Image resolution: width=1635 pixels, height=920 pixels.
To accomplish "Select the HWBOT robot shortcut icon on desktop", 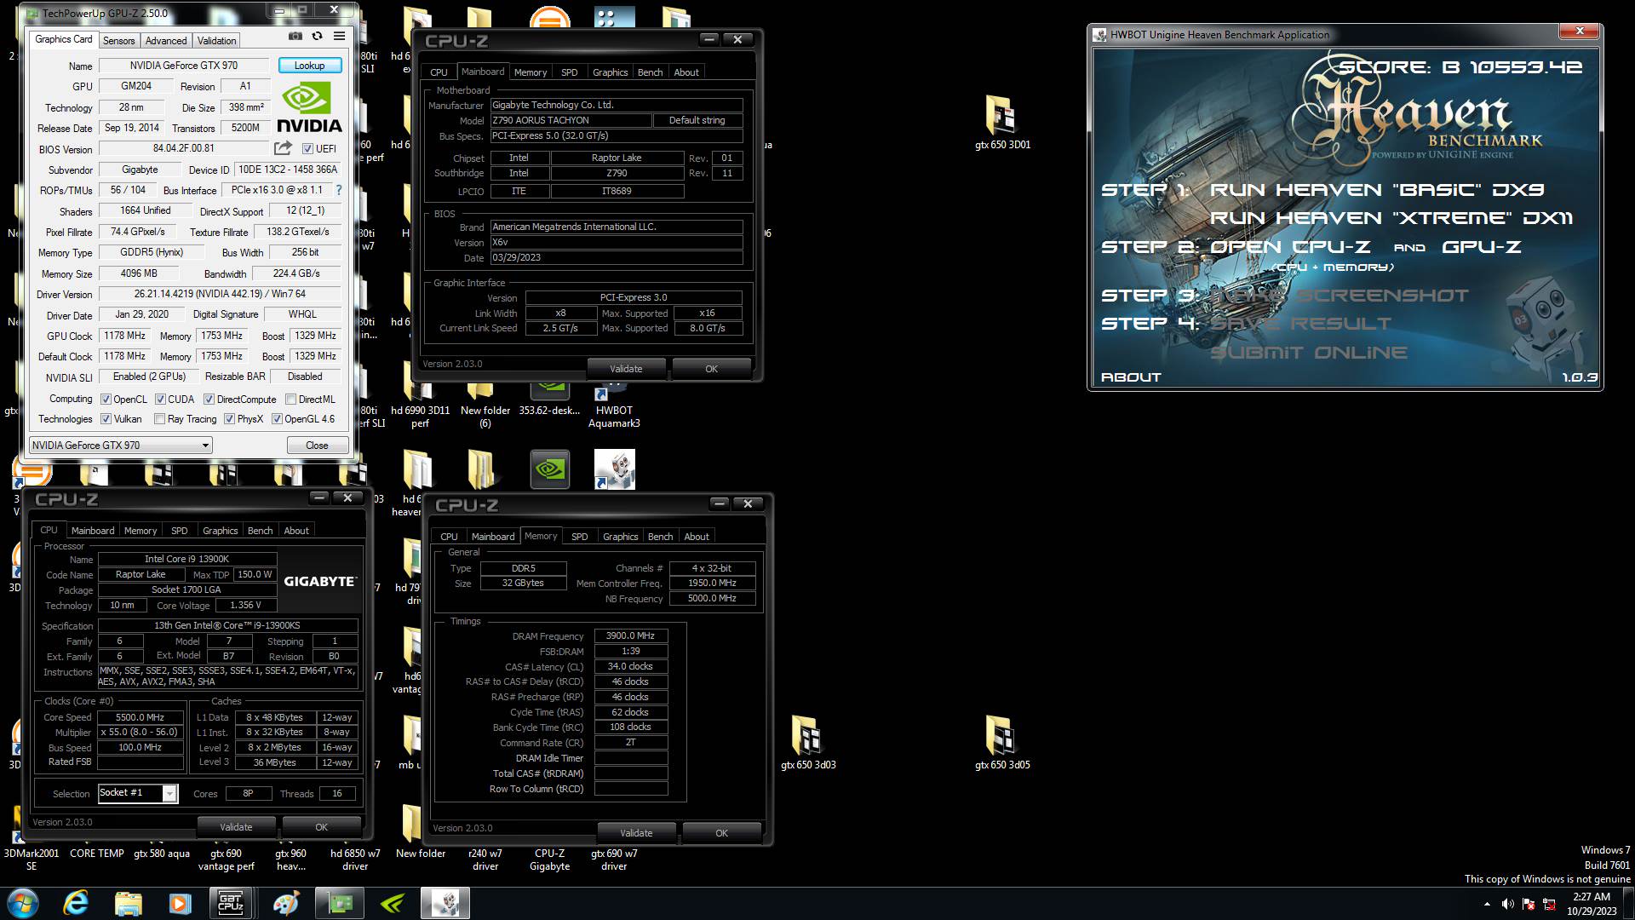I will 614,469.
